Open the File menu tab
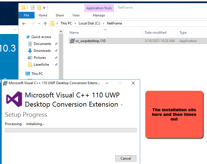The image size is (207, 164). (27, 15)
